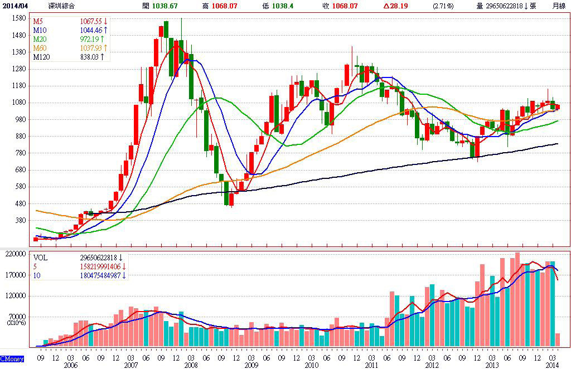Click the 2014 year label

tap(551, 365)
